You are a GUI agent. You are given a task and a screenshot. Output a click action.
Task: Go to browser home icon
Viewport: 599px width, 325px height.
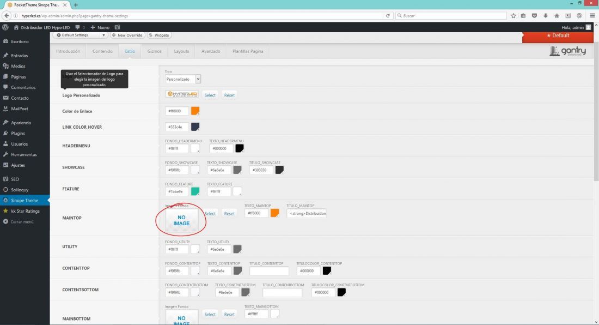coord(557,16)
